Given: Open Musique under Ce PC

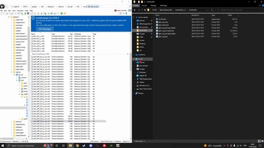Looking at the screenshot, I should point(142,72).
